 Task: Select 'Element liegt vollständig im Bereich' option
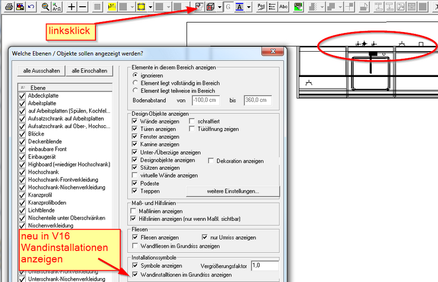click(x=134, y=83)
